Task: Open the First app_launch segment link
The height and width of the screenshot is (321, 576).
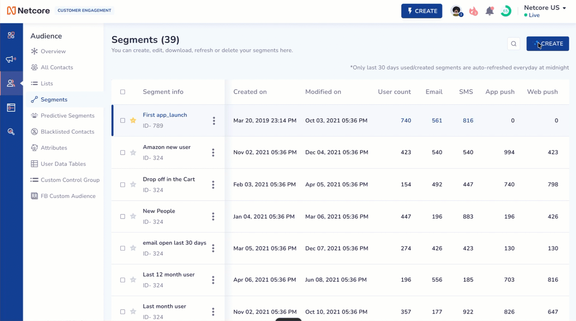Action: 165,115
